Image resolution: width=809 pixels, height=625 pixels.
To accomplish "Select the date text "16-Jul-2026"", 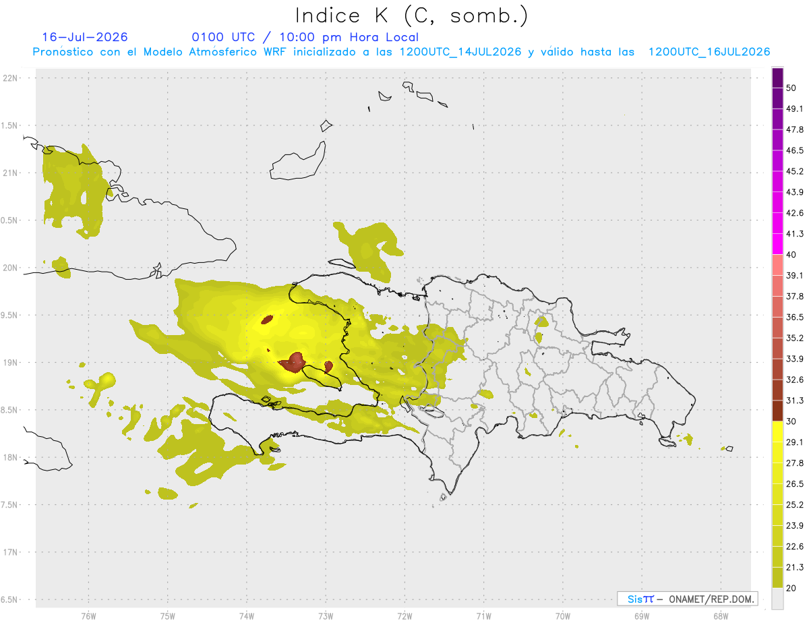I will click(x=85, y=37).
